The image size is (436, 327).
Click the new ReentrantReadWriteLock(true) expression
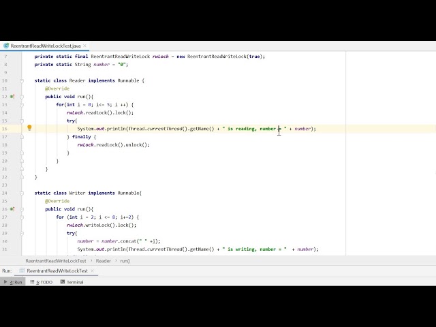point(219,57)
